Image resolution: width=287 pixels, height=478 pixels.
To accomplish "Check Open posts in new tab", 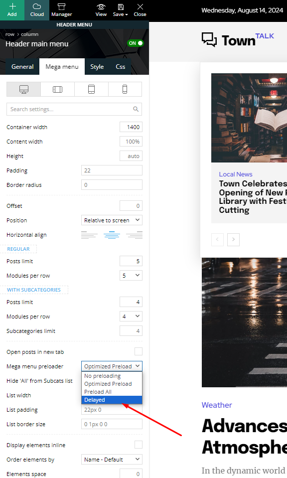I will [139, 351].
